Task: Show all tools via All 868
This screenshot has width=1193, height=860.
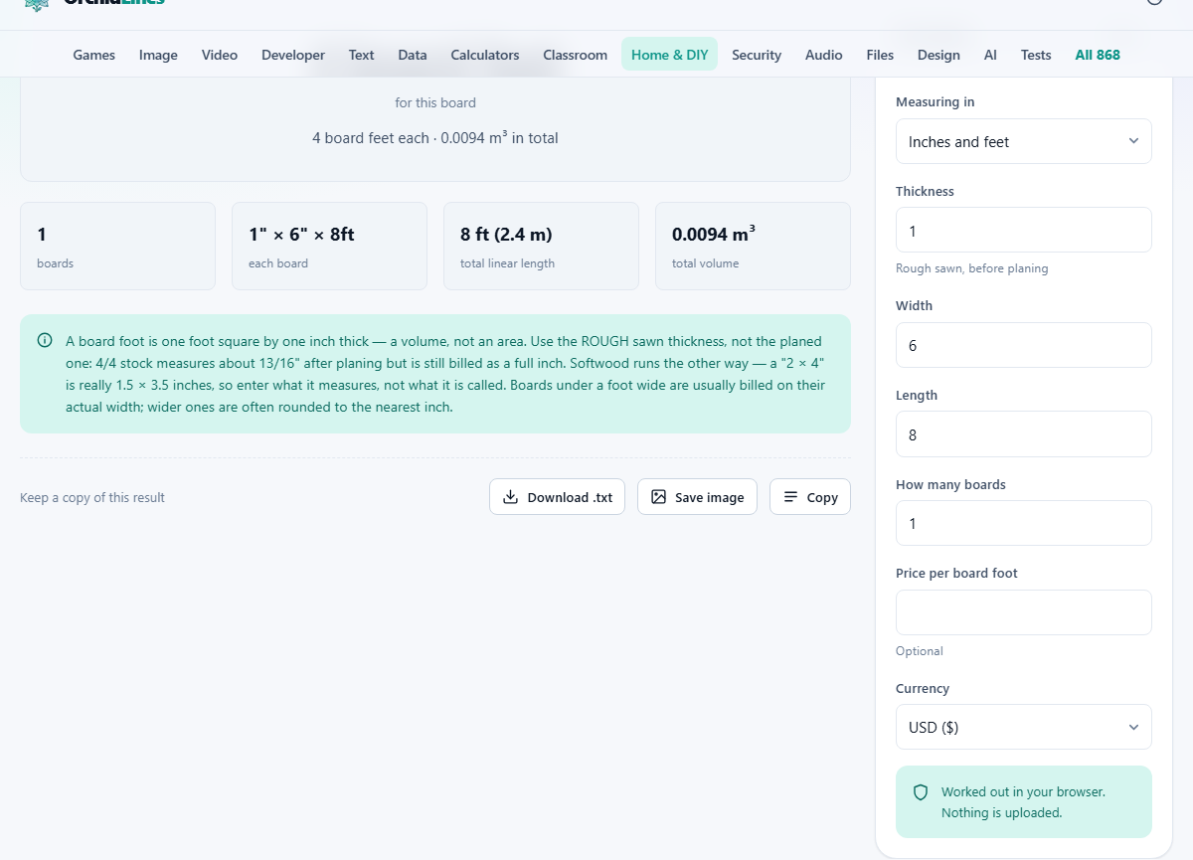Action: 1098,55
